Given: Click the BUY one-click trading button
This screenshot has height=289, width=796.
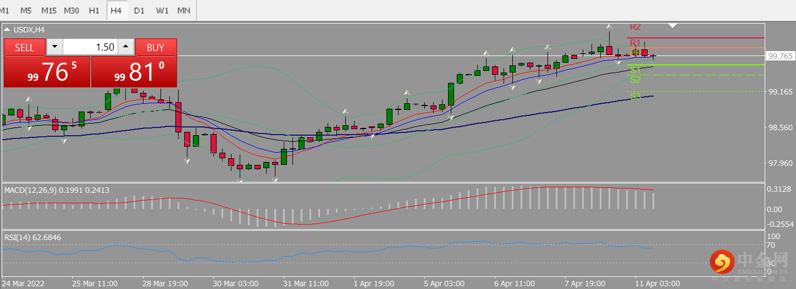Looking at the screenshot, I should click(x=156, y=47).
